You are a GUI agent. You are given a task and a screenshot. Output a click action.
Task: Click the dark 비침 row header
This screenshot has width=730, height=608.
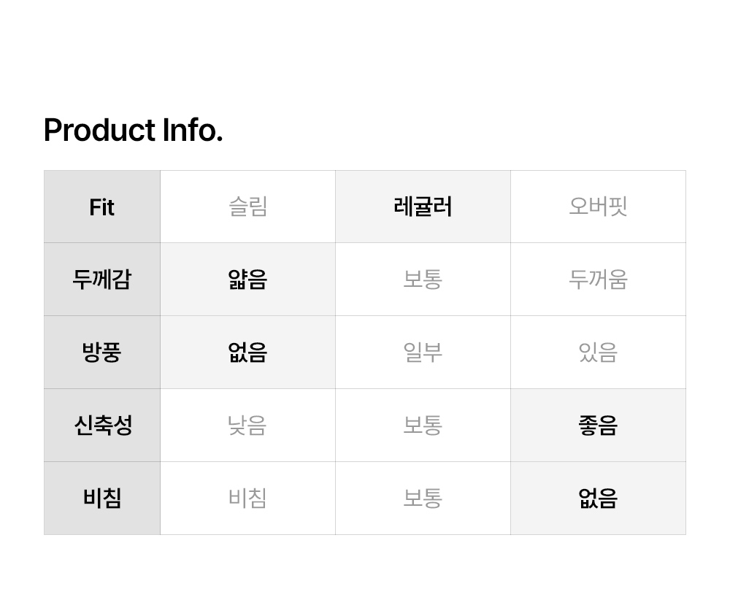[x=102, y=499]
